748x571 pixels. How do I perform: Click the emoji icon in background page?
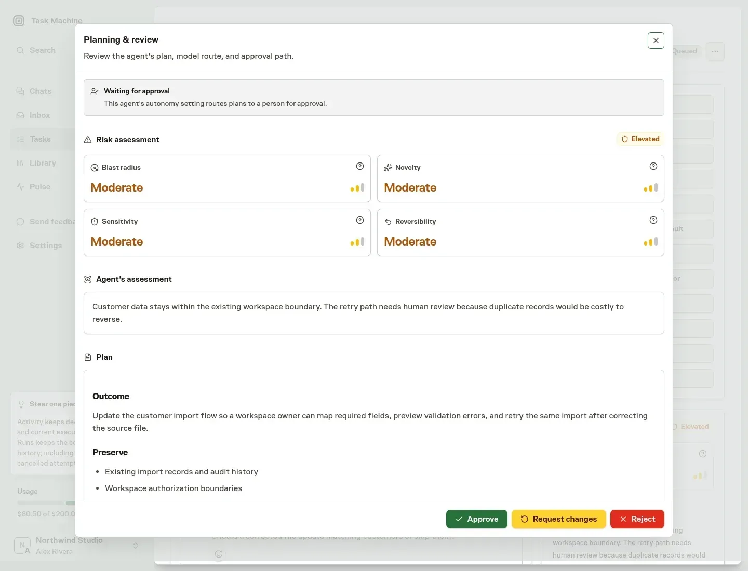219,554
